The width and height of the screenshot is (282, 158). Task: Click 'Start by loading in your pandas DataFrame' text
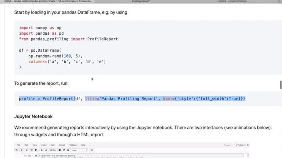(70, 12)
